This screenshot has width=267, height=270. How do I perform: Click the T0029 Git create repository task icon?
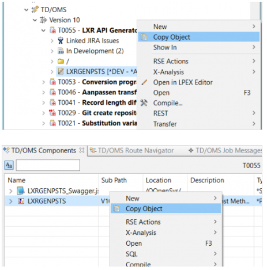click(x=52, y=113)
